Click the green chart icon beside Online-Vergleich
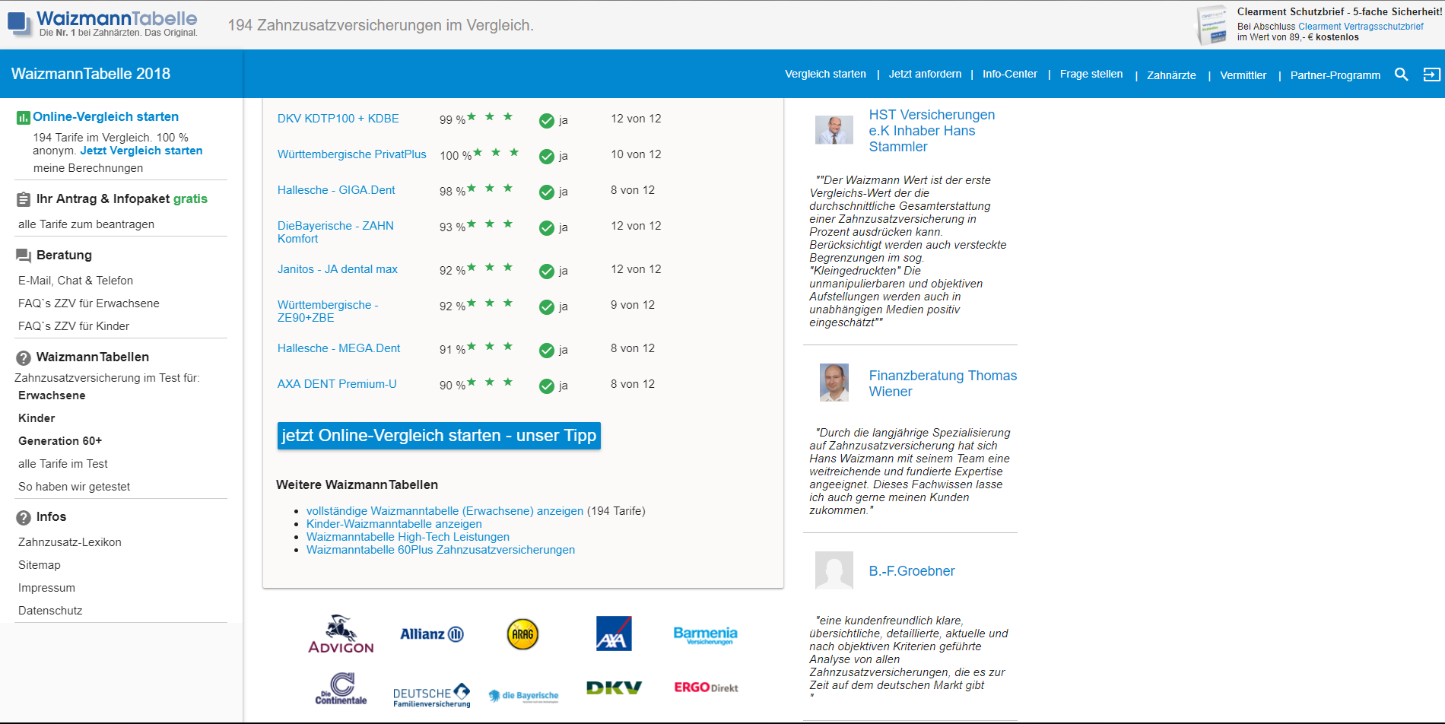Viewport: 1445px width, 724px height. pos(23,117)
